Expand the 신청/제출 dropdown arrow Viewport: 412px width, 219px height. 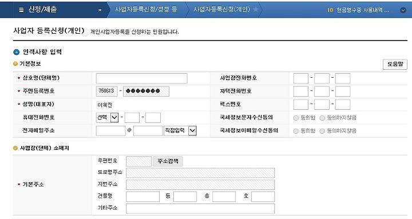click(x=100, y=10)
